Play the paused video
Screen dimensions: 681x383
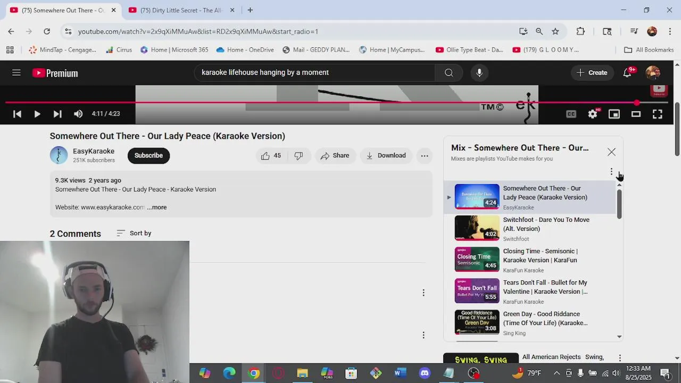pyautogui.click(x=37, y=114)
